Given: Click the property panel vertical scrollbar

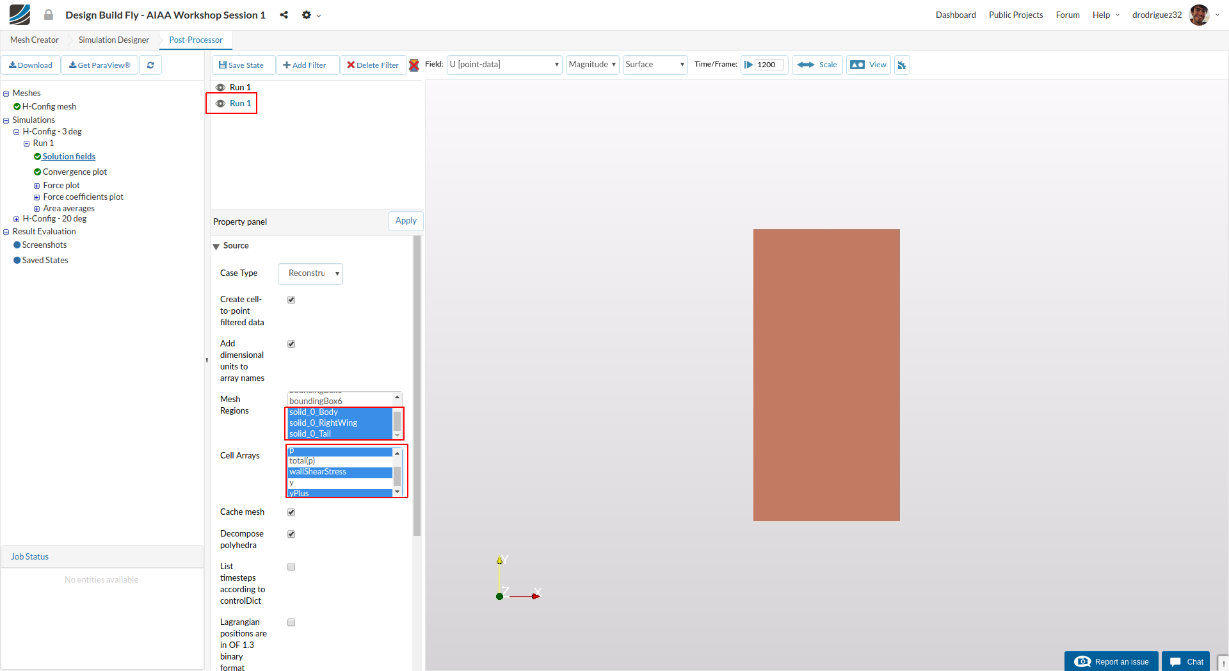Looking at the screenshot, I should tap(417, 385).
